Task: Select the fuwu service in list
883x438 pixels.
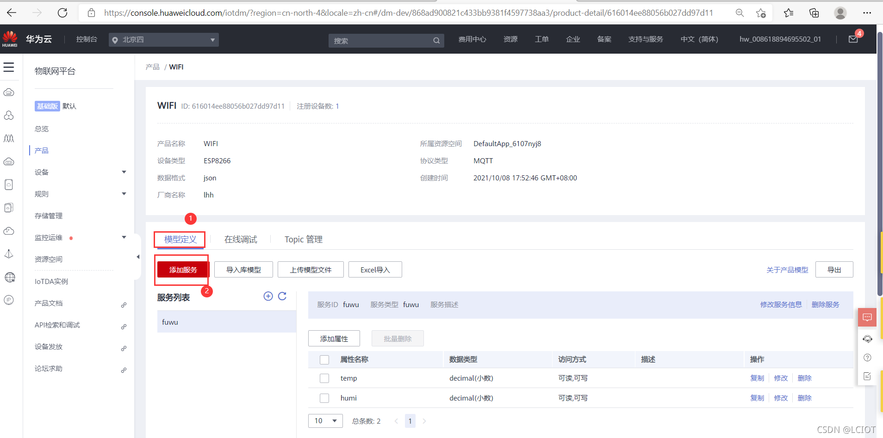Action: coord(227,322)
